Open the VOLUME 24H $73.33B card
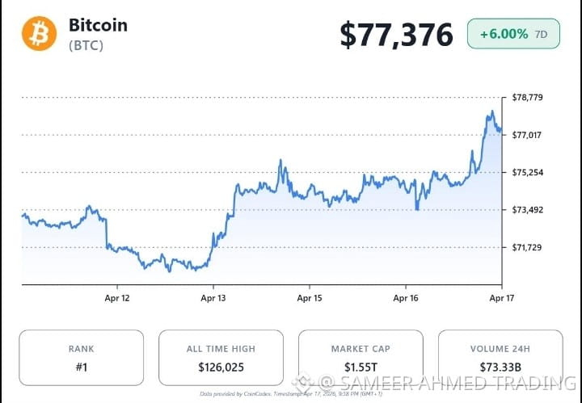The width and height of the screenshot is (582, 403). [500, 358]
